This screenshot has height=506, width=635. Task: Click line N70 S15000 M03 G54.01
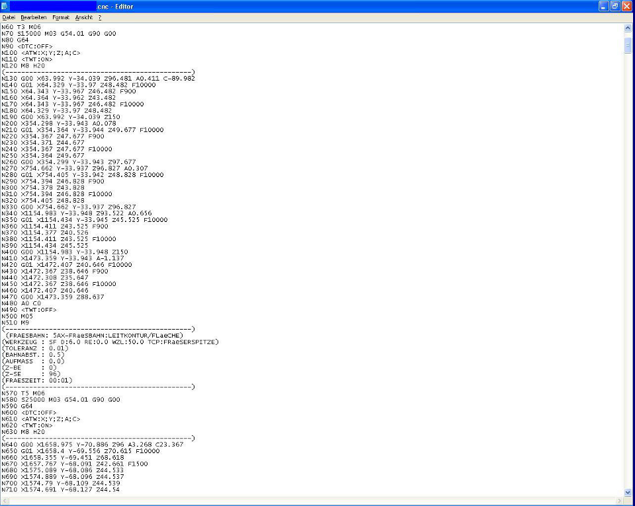pos(59,34)
